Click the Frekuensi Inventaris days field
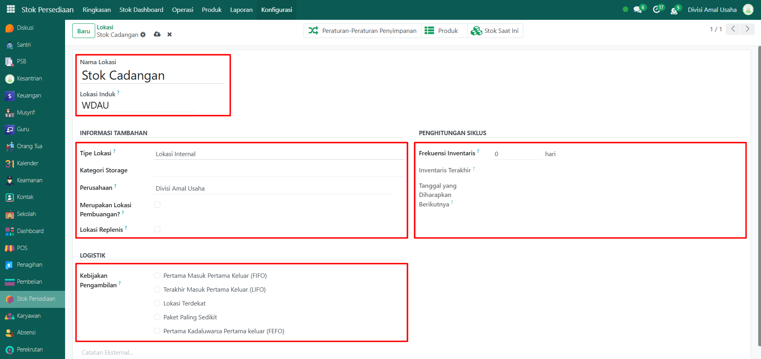The width and height of the screenshot is (761, 359). [x=517, y=154]
